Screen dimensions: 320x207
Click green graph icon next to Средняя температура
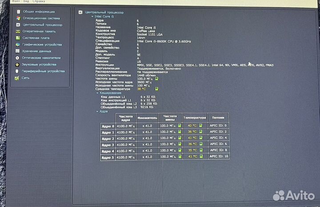tap(156, 89)
